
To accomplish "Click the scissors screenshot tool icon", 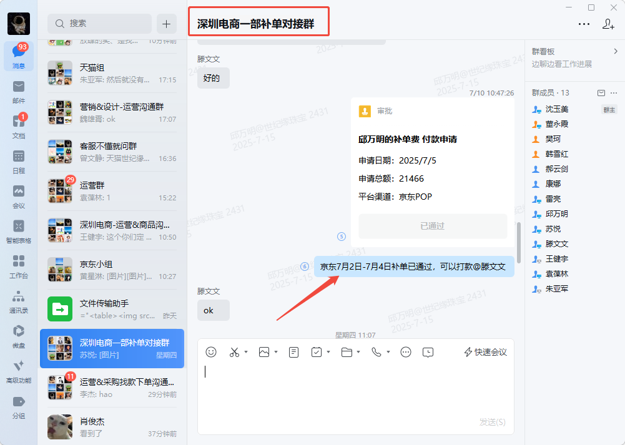I will pos(234,352).
